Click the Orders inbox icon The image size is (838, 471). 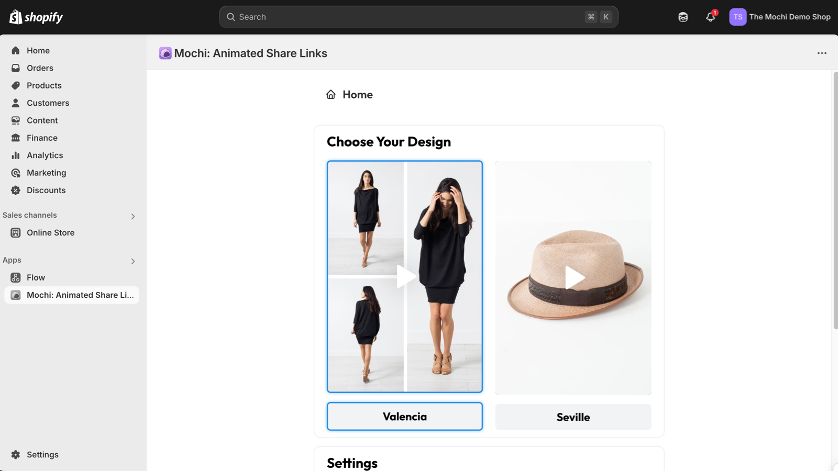point(16,68)
